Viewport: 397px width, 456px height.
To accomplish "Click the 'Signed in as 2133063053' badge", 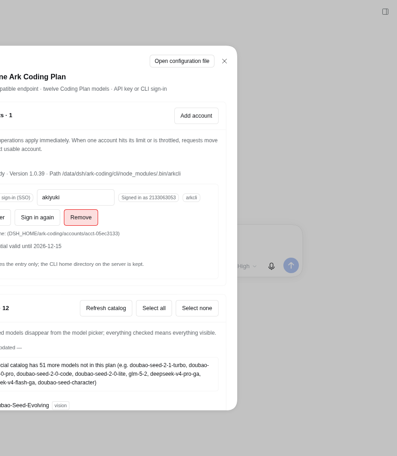I will point(148,198).
